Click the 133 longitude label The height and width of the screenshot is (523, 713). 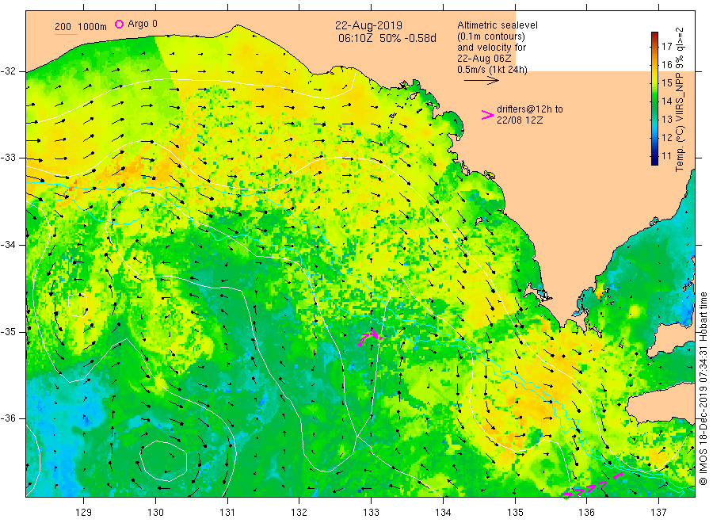tap(371, 513)
